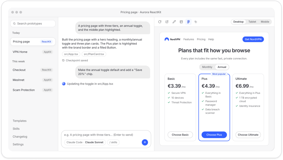
Task: Open Changelog in sidebar
Action: tap(20, 137)
